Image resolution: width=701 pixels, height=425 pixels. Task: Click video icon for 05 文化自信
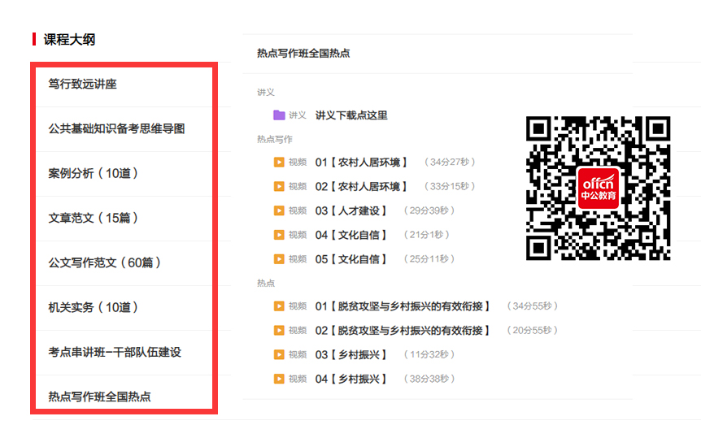tap(279, 259)
